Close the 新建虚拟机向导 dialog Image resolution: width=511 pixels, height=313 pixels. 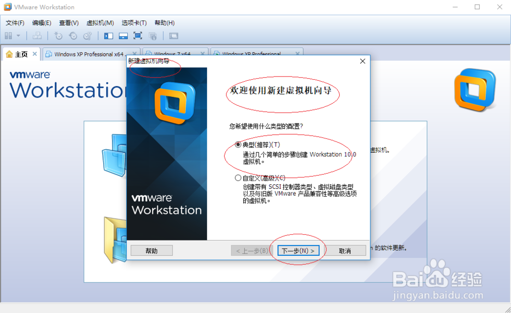click(362, 61)
